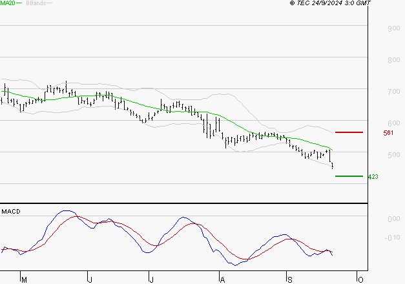Click the TEC 24/9/2024 copyright text

330,3
